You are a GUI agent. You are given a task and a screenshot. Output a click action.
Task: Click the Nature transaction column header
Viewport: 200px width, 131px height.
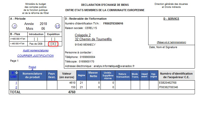[123, 75]
